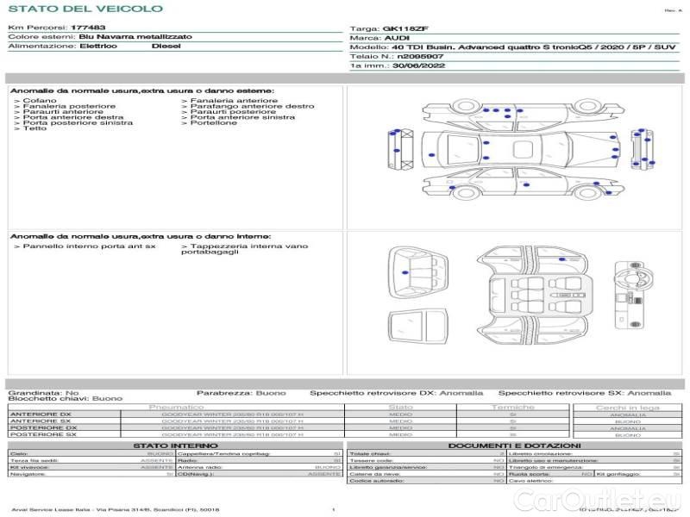This screenshot has width=690, height=517.
Task: Click the Cerchi in lega column header
Action: (x=627, y=407)
